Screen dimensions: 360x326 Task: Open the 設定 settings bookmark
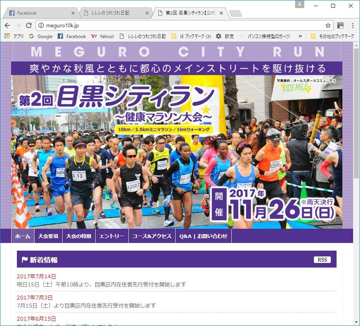tap(225, 36)
